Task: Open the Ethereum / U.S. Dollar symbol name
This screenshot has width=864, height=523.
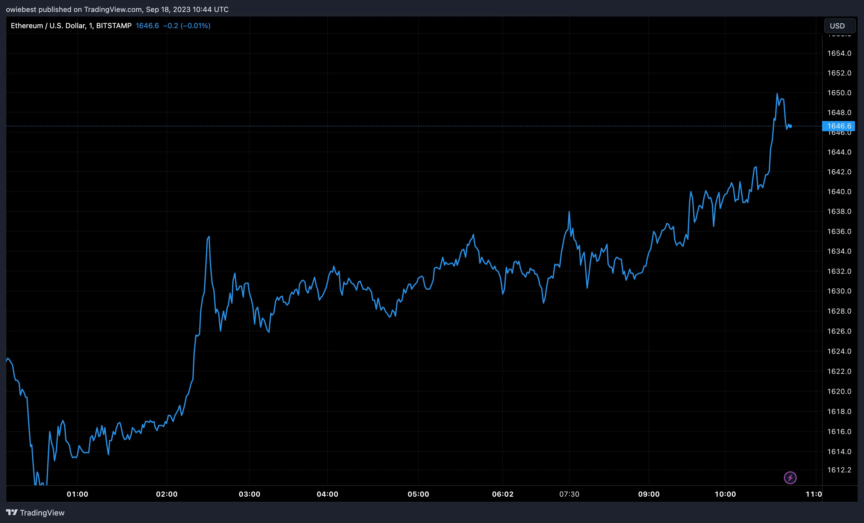Action: 47,25
